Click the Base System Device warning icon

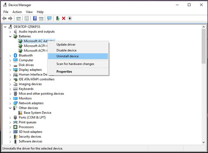21,113
